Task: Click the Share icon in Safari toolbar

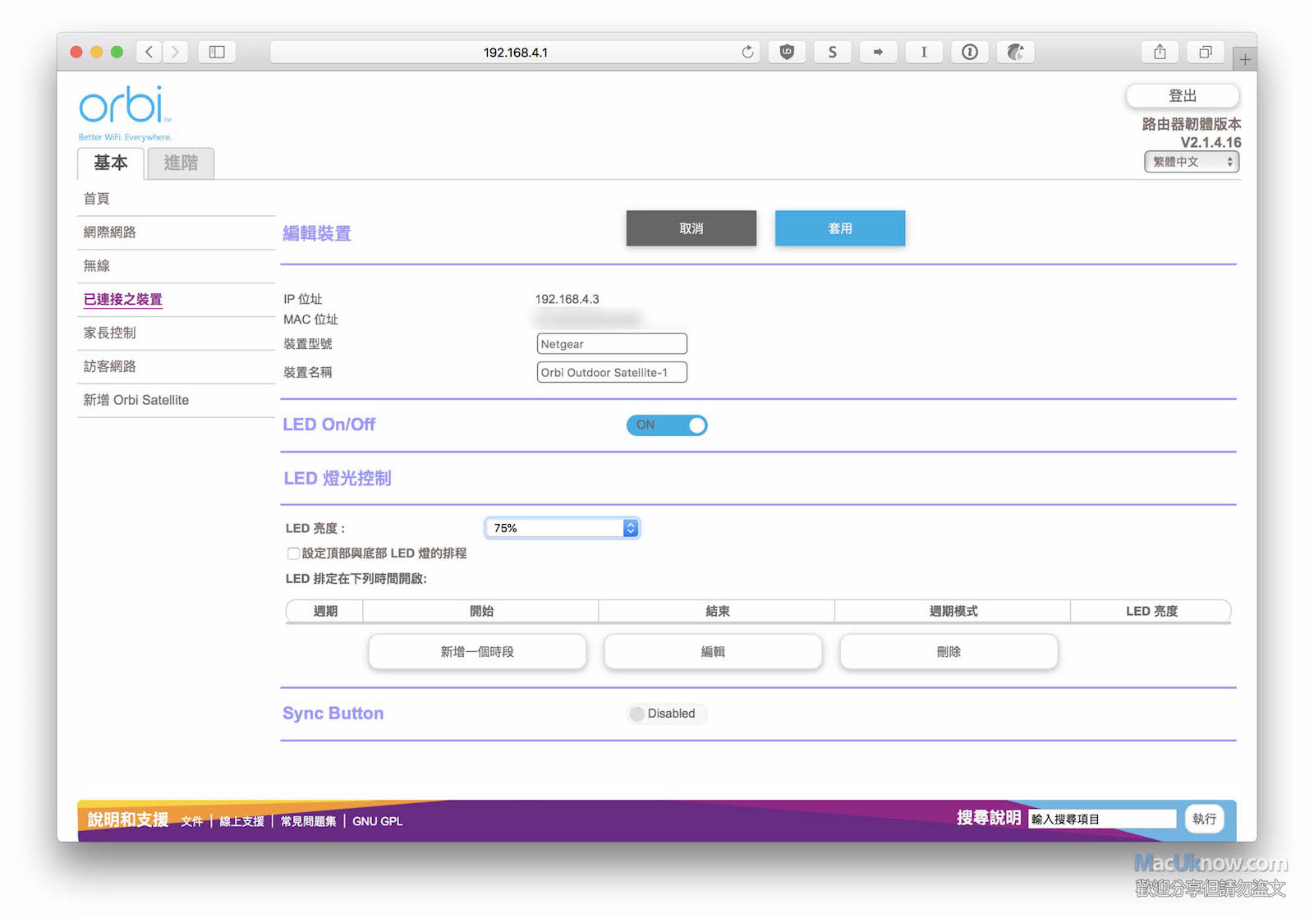Action: coord(1160,52)
